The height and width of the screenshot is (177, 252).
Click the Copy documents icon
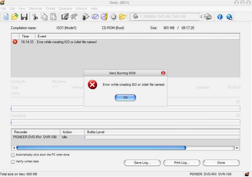(x=44, y=17)
